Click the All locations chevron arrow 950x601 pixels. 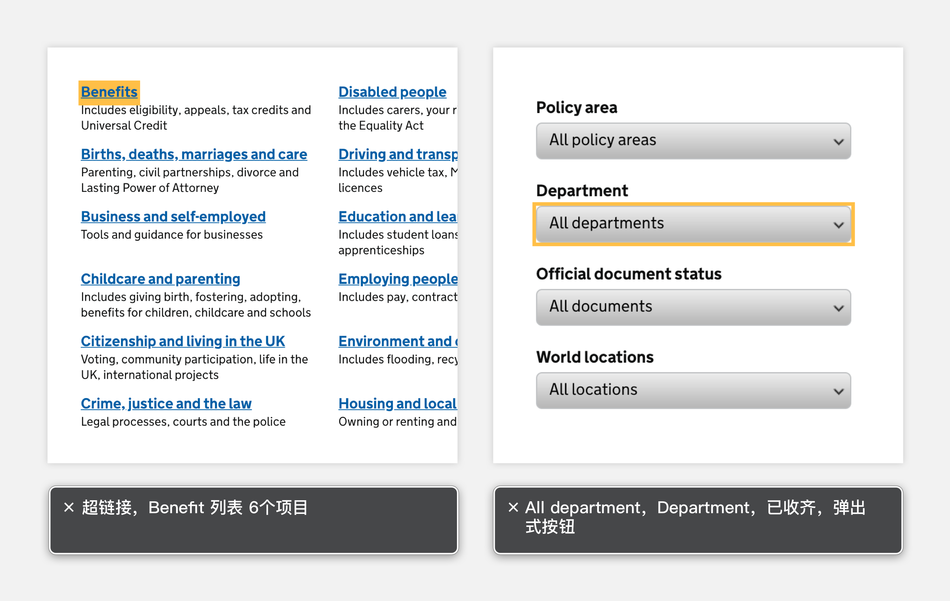pyautogui.click(x=838, y=391)
